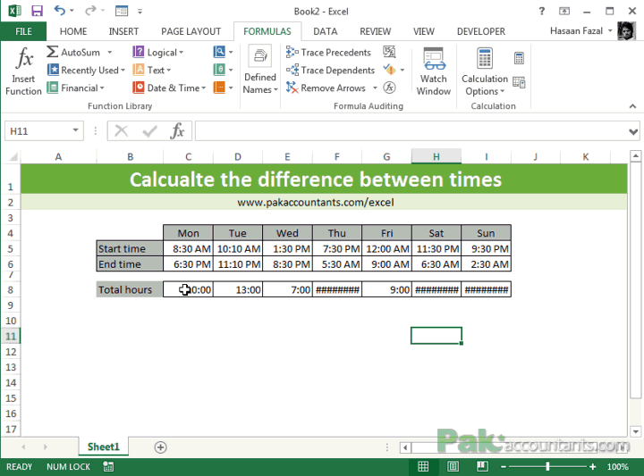Open the Watch Window
Screen dimensions: 644x476
(x=434, y=71)
